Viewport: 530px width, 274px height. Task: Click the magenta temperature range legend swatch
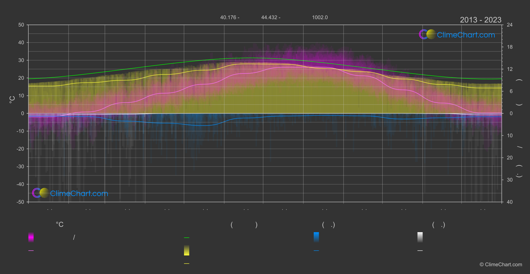tap(31, 237)
